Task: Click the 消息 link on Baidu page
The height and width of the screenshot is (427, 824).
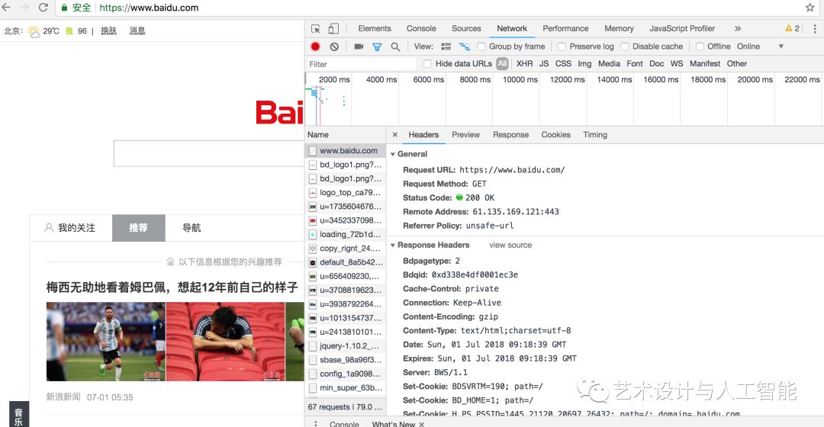Action: pyautogui.click(x=137, y=31)
